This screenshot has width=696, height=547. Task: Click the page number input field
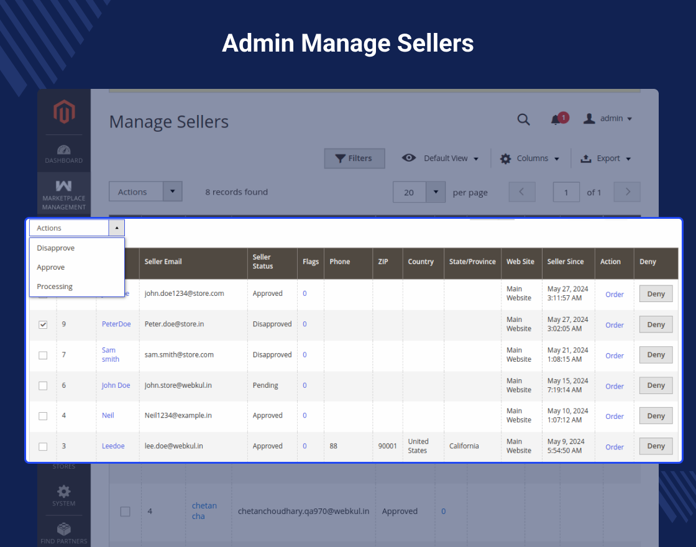566,192
